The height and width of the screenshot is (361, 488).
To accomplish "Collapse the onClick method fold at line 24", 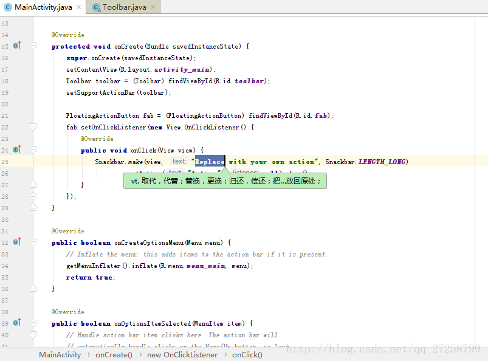I will coord(33,150).
